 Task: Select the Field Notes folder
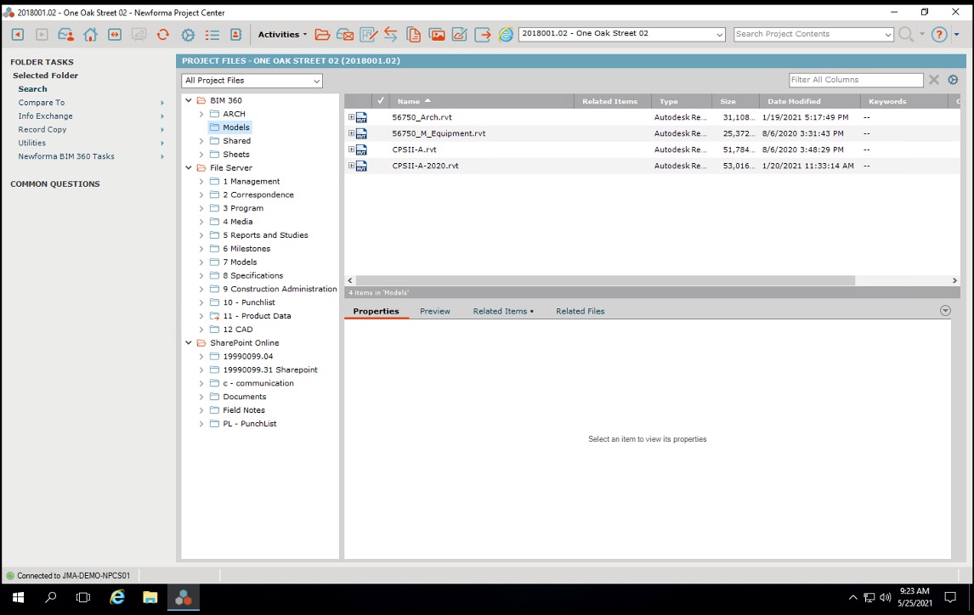(x=243, y=410)
